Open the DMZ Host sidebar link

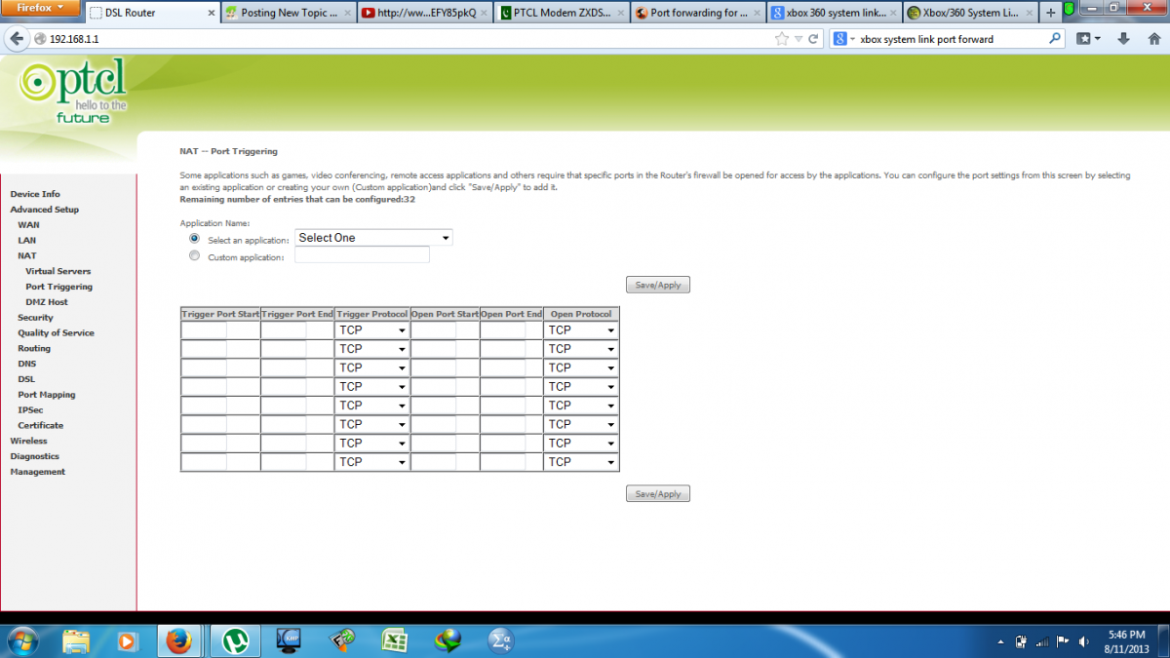coord(47,302)
